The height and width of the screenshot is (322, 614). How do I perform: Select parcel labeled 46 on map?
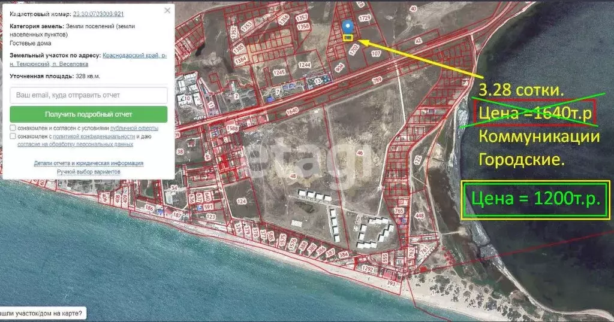pyautogui.click(x=360, y=153)
